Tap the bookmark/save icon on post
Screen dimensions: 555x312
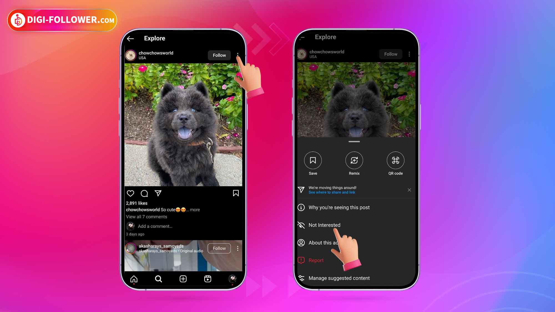[236, 193]
